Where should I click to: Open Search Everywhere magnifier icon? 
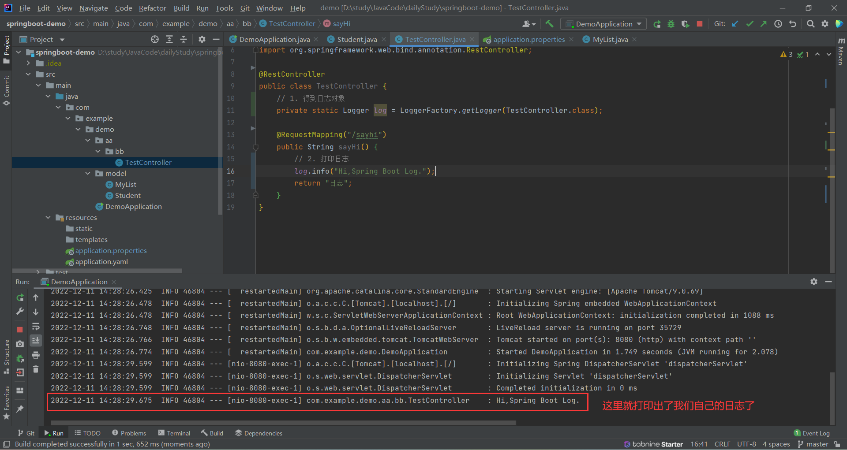coord(810,24)
